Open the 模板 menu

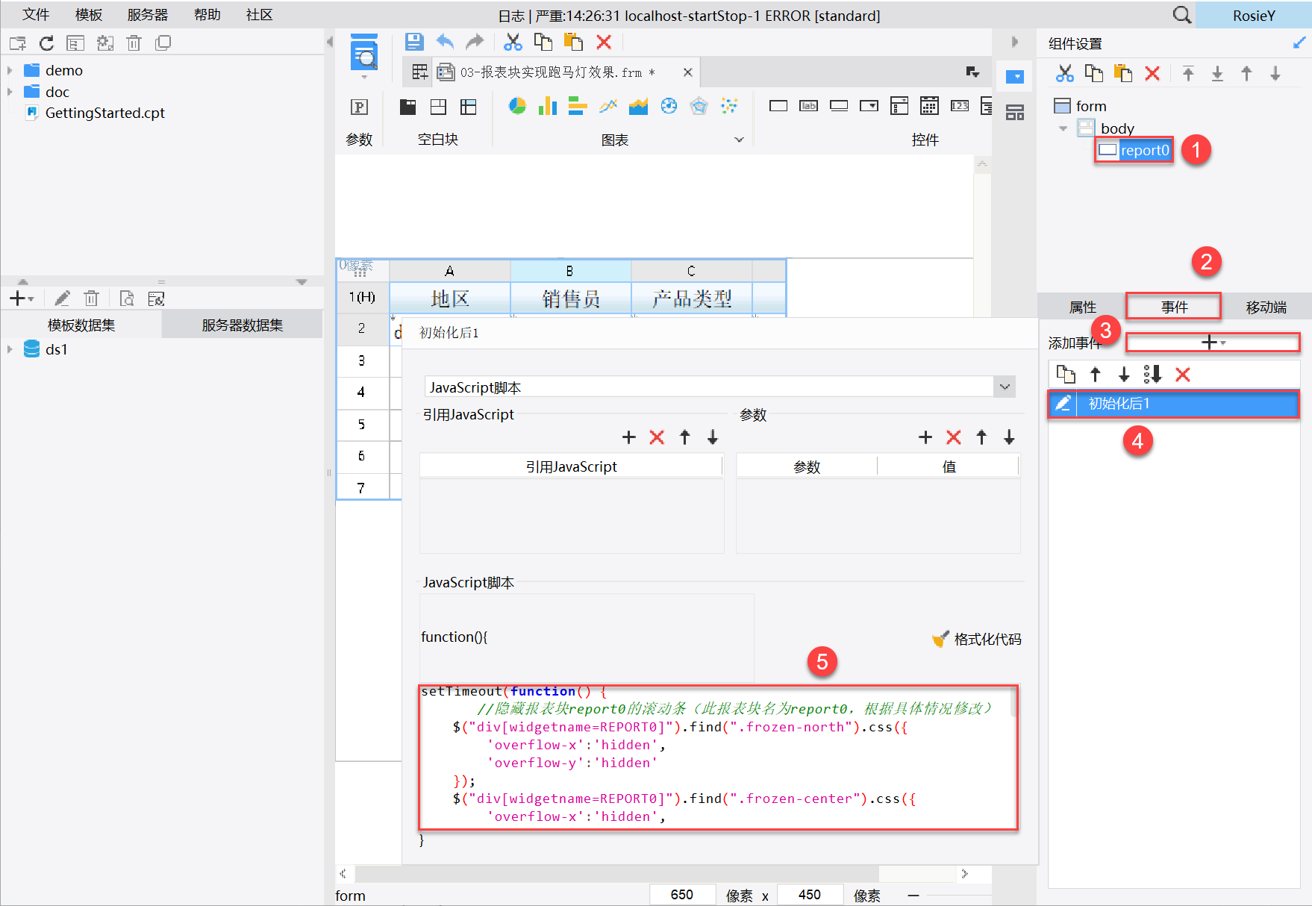click(x=89, y=15)
